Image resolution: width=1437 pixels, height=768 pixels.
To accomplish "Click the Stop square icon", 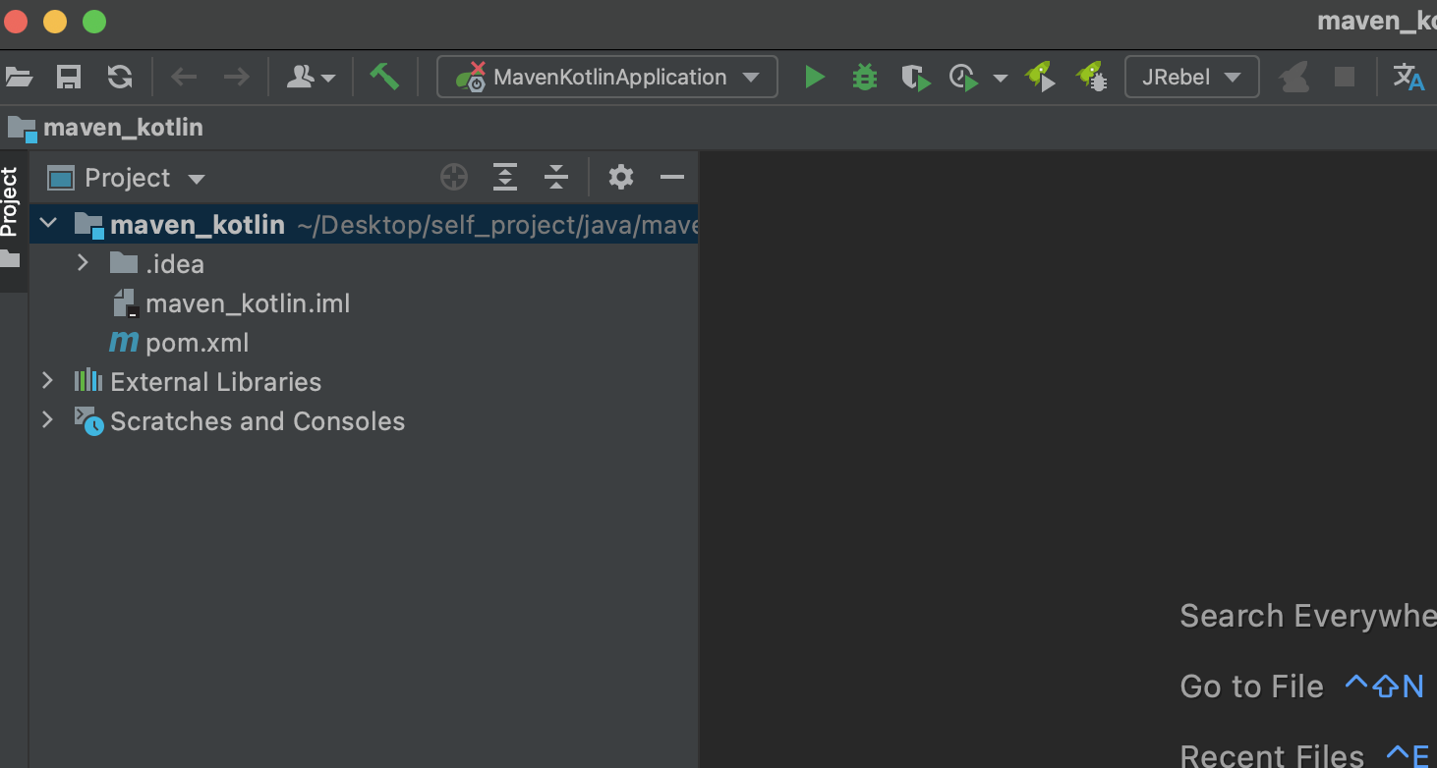I will 1345,78.
